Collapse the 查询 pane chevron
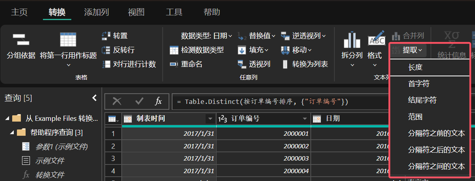This screenshot has height=181, width=475. [94, 98]
